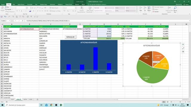
Task: Toggle underline formatting in ribbon
Action: click(21, 11)
